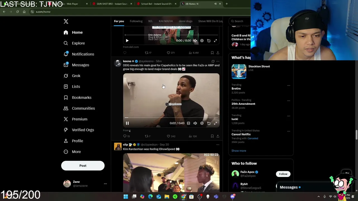
Task: Click Grok explain icon on keeno post
Action: 213,61
